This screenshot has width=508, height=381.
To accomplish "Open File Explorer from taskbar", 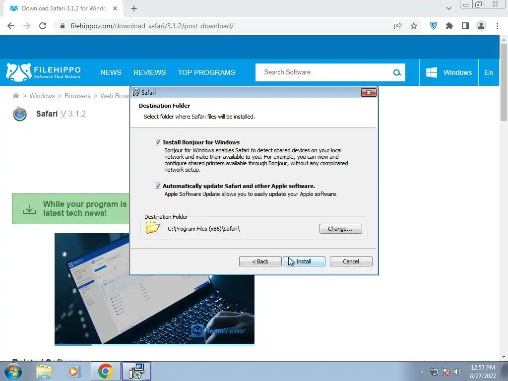I will [x=44, y=371].
